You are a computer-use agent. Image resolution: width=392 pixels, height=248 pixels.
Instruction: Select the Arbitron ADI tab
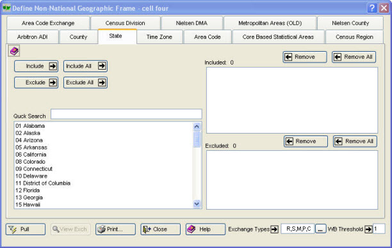click(x=33, y=37)
